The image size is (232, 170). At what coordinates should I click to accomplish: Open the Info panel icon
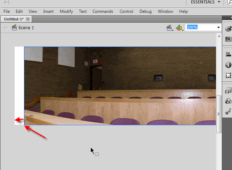click(x=228, y=65)
